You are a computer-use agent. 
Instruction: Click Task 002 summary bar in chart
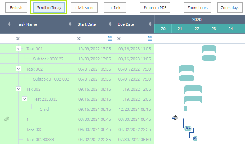[187, 69]
